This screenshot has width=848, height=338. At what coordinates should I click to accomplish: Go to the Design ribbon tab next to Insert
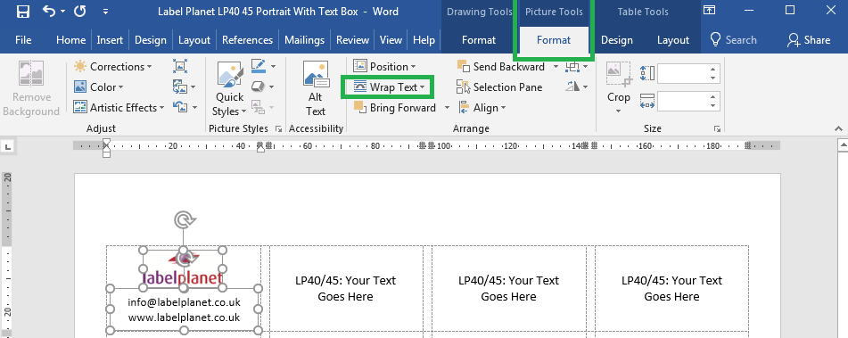click(151, 40)
